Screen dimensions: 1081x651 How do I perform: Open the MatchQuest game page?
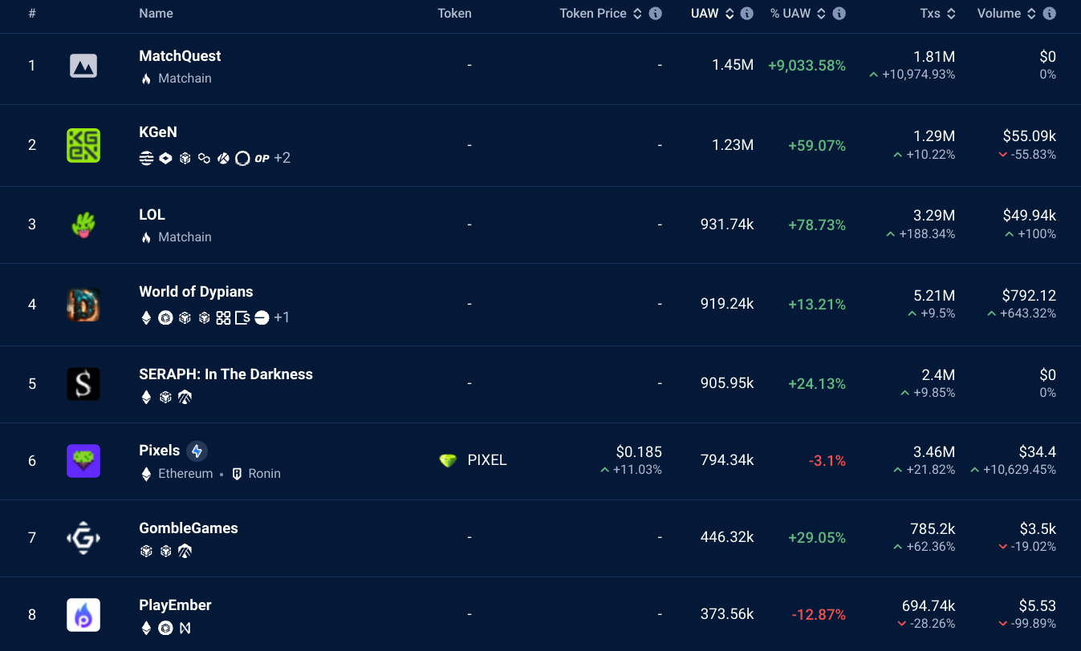[180, 56]
